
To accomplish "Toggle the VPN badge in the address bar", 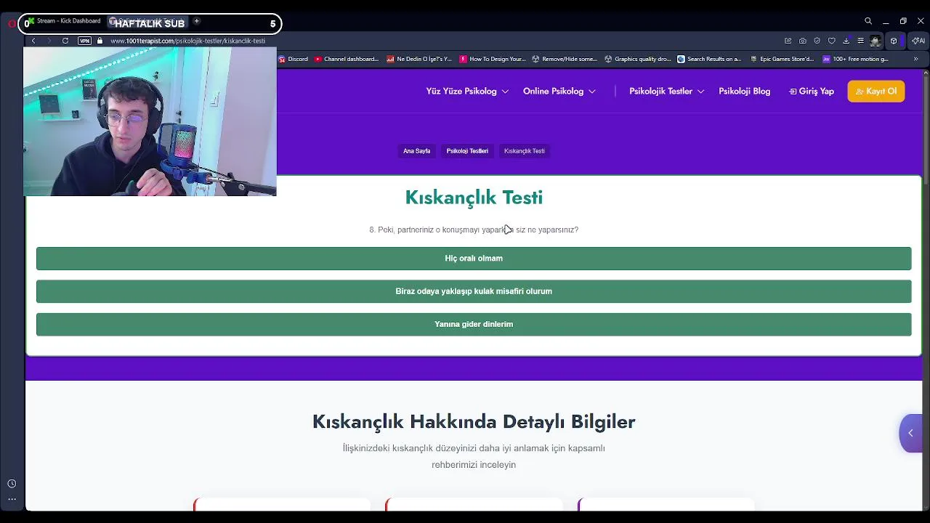I will pyautogui.click(x=84, y=41).
